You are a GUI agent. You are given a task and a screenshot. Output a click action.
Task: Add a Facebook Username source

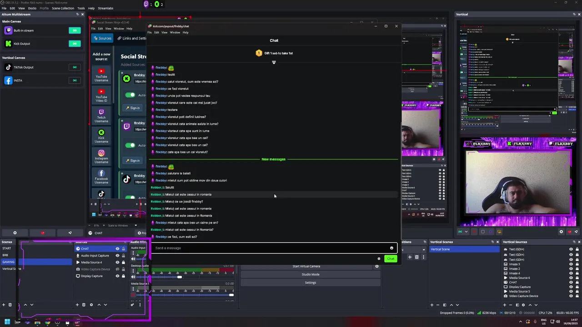[x=101, y=177]
